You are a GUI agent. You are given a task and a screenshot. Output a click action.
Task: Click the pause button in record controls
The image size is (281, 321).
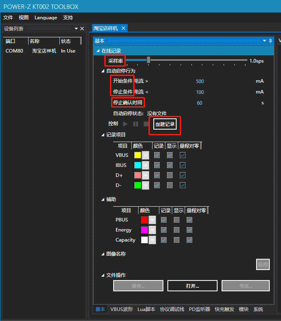[136, 124]
